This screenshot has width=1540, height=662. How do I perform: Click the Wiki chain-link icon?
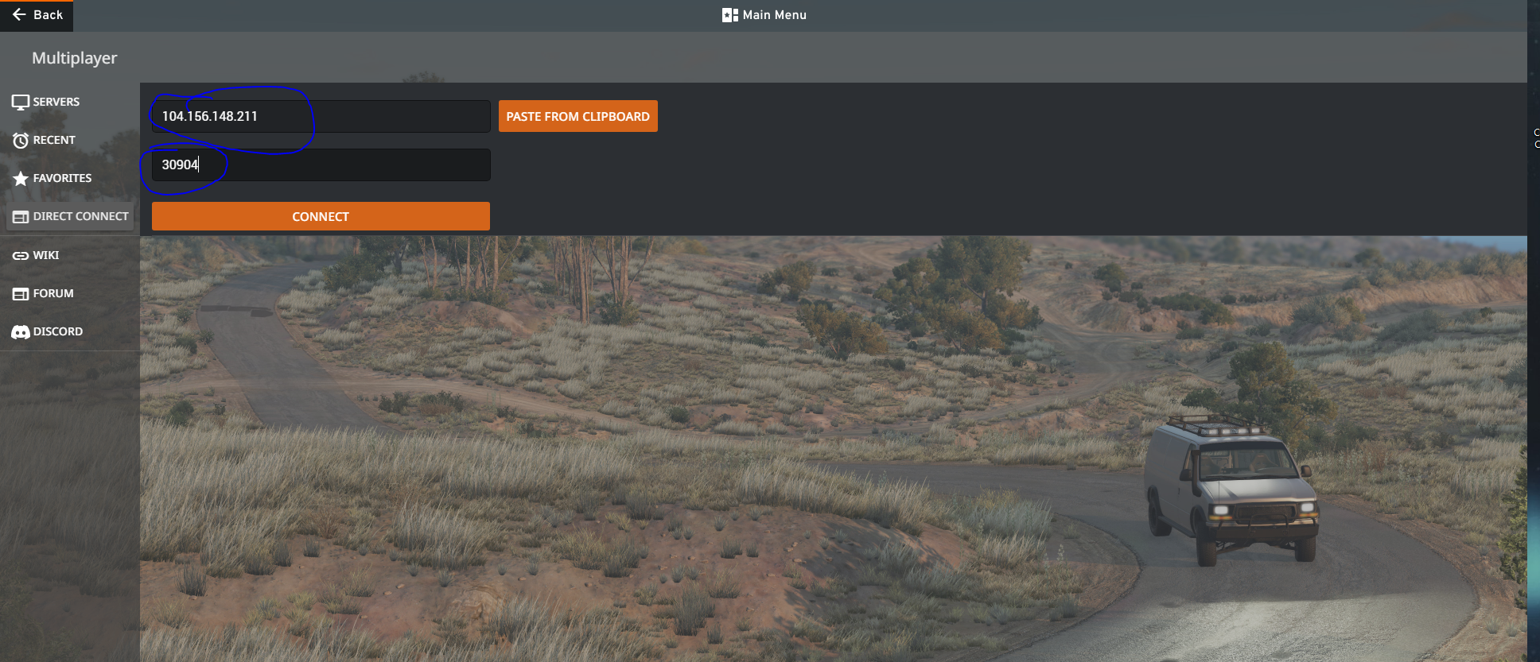21,255
